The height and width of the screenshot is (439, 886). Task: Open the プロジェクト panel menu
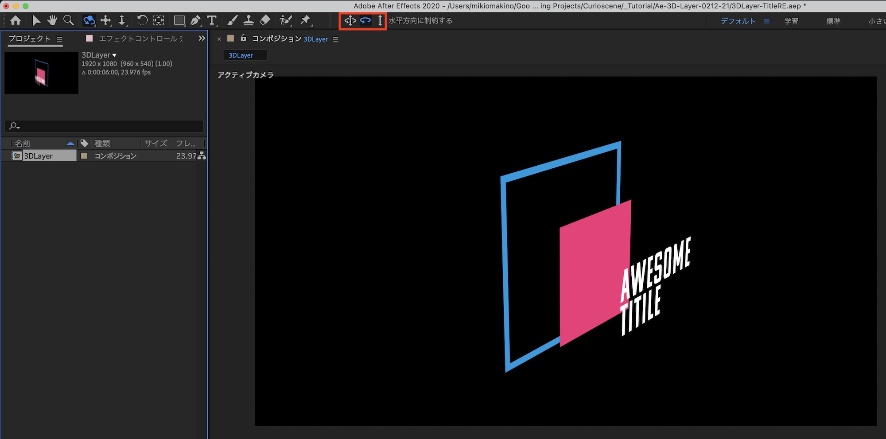[59, 39]
